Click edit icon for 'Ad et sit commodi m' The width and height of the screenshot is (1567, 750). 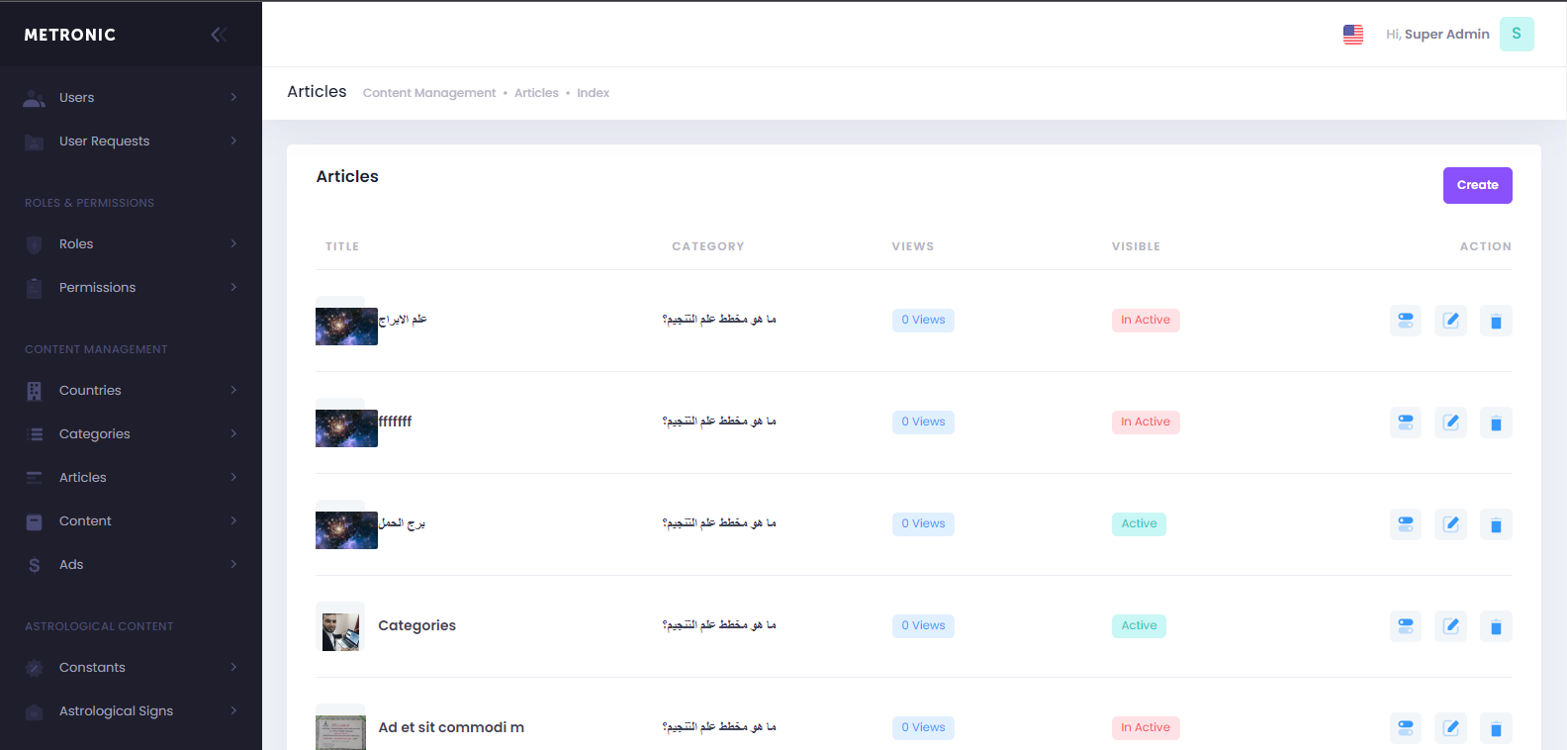tap(1450, 728)
